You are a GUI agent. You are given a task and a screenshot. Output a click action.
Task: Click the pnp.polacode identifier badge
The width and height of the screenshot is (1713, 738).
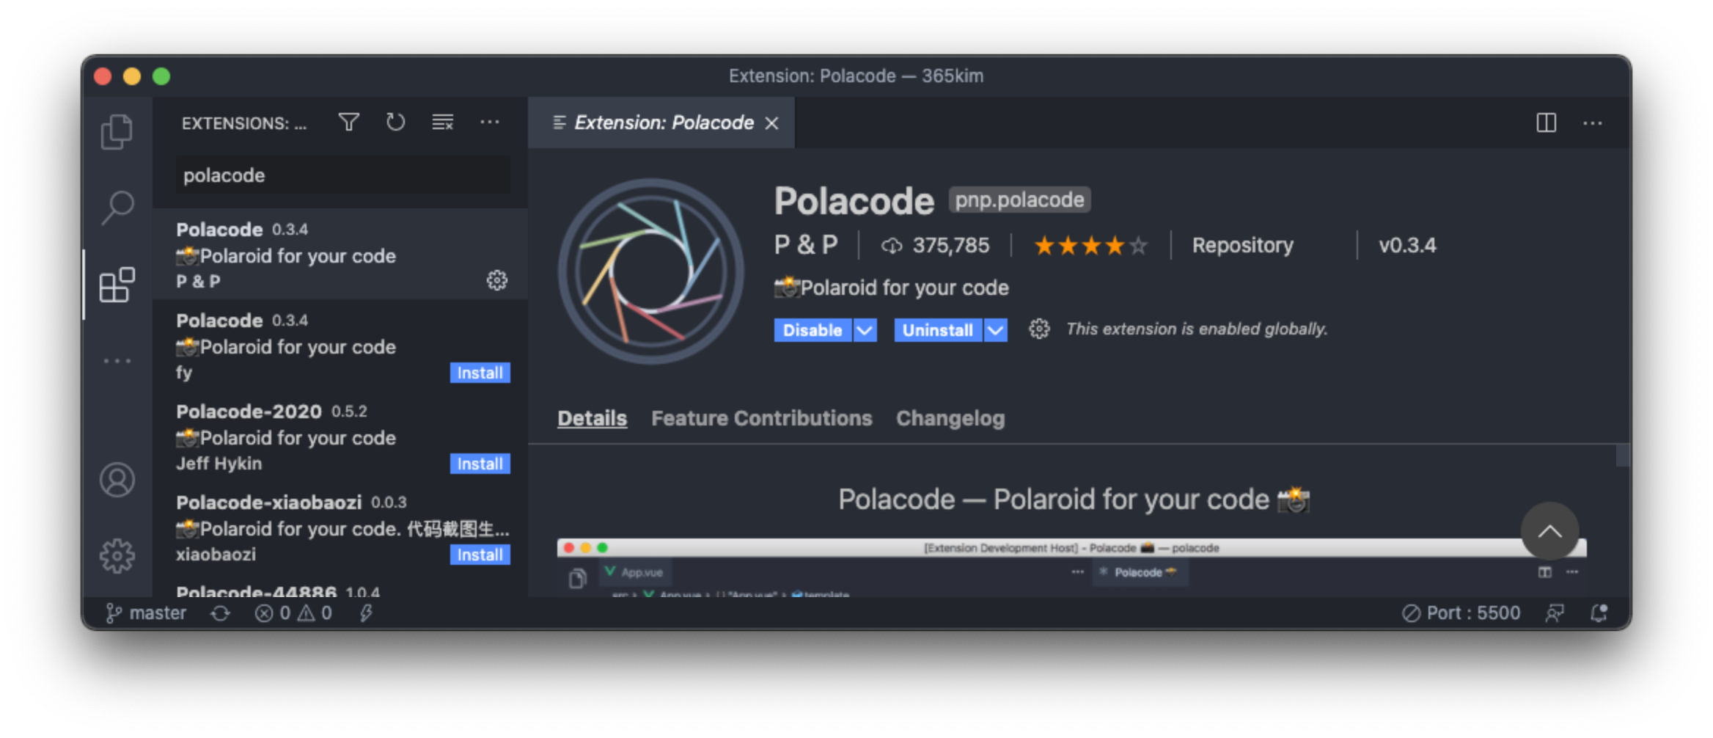coord(1019,200)
